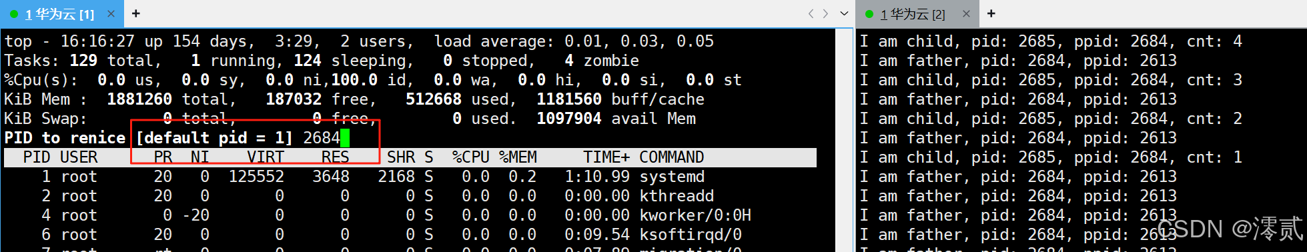
Task: Select the kworker/0:0H process command
Action: [x=695, y=215]
